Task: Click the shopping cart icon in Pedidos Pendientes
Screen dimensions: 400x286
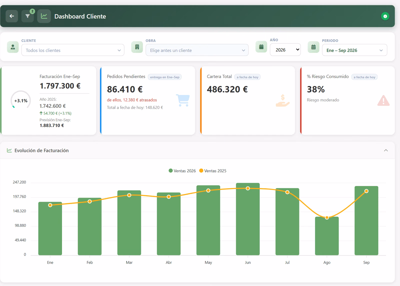Action: tap(183, 100)
